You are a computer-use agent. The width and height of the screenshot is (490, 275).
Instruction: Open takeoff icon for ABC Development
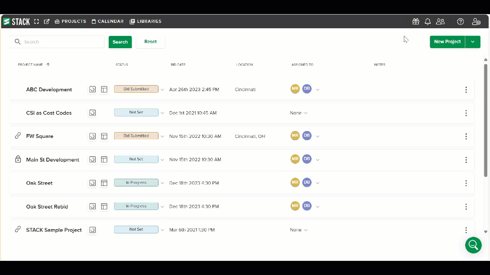(92, 89)
